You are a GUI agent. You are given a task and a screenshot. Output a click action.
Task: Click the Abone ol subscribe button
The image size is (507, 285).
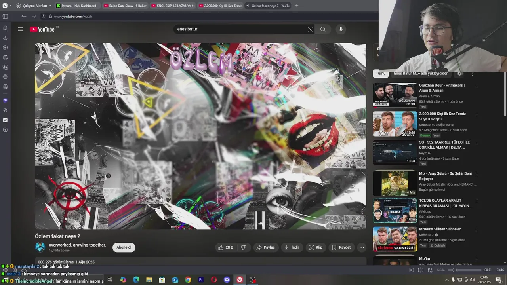click(x=124, y=247)
